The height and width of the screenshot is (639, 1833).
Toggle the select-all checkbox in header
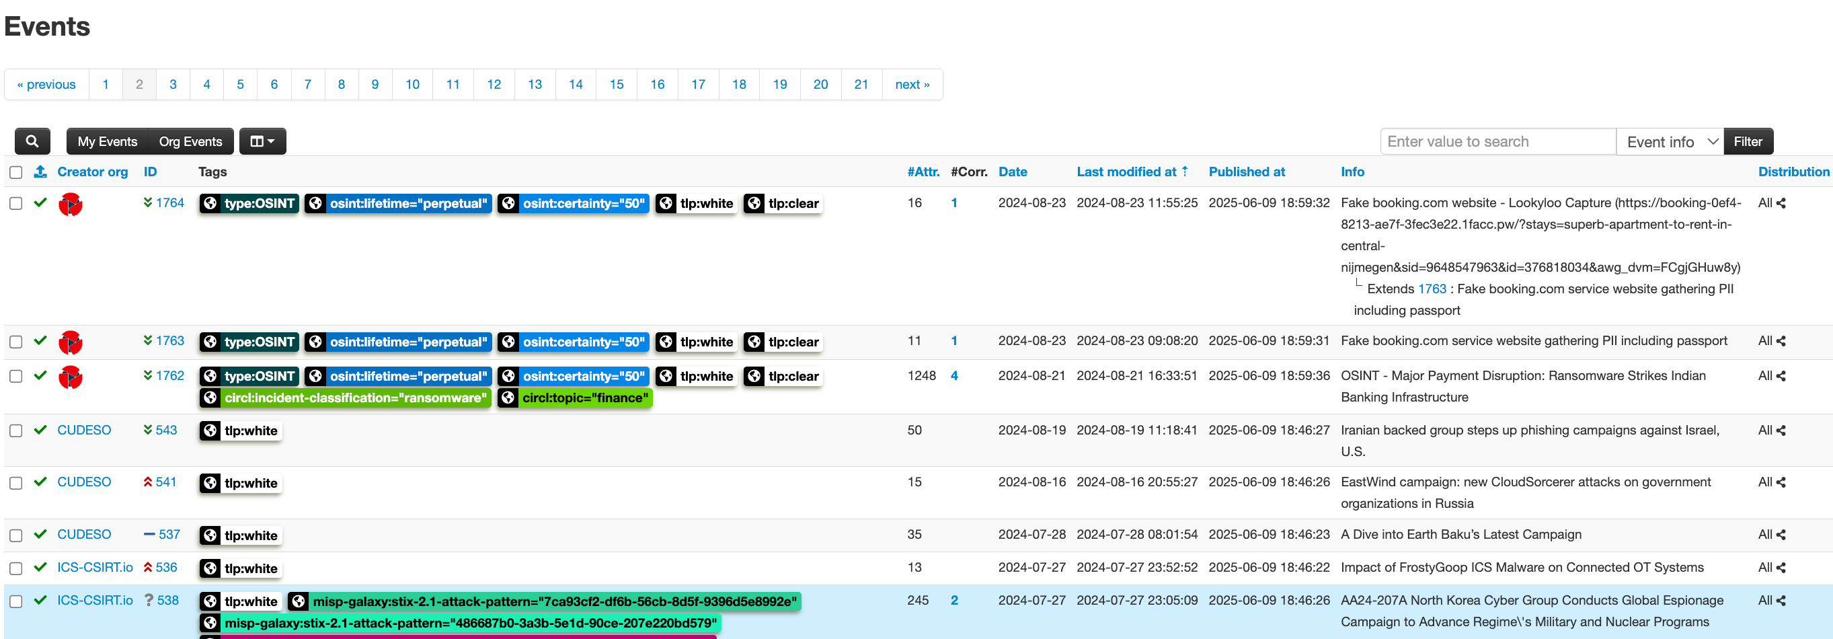coord(15,172)
